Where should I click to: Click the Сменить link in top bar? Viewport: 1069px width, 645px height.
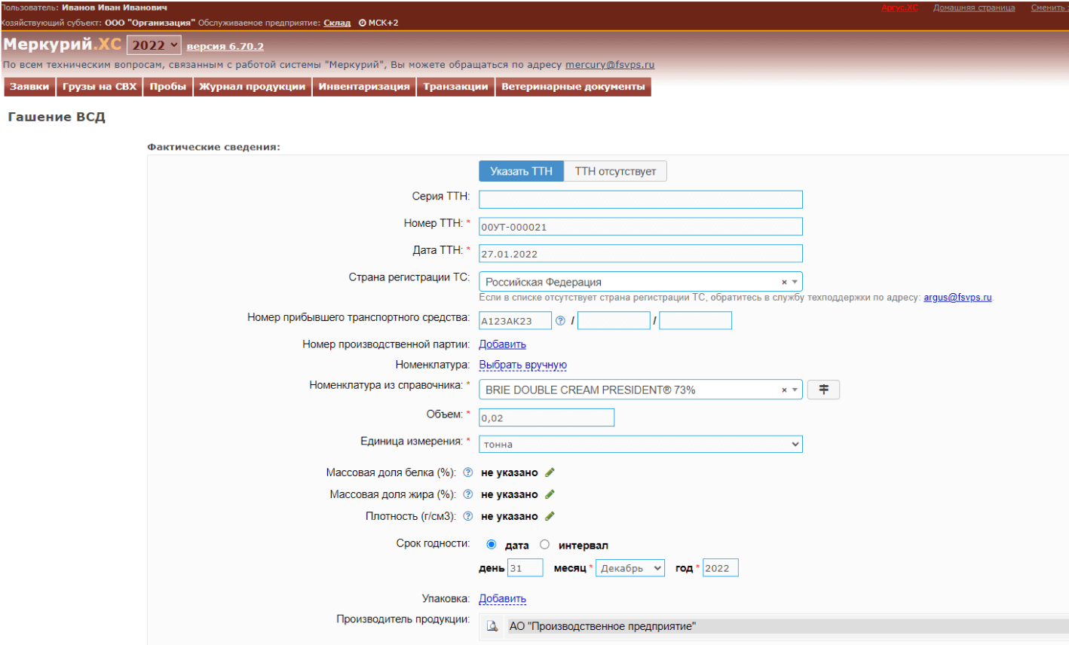coord(1048,8)
